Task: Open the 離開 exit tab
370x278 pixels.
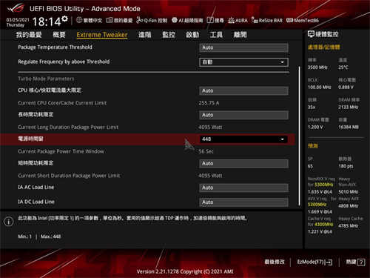Action: point(240,35)
